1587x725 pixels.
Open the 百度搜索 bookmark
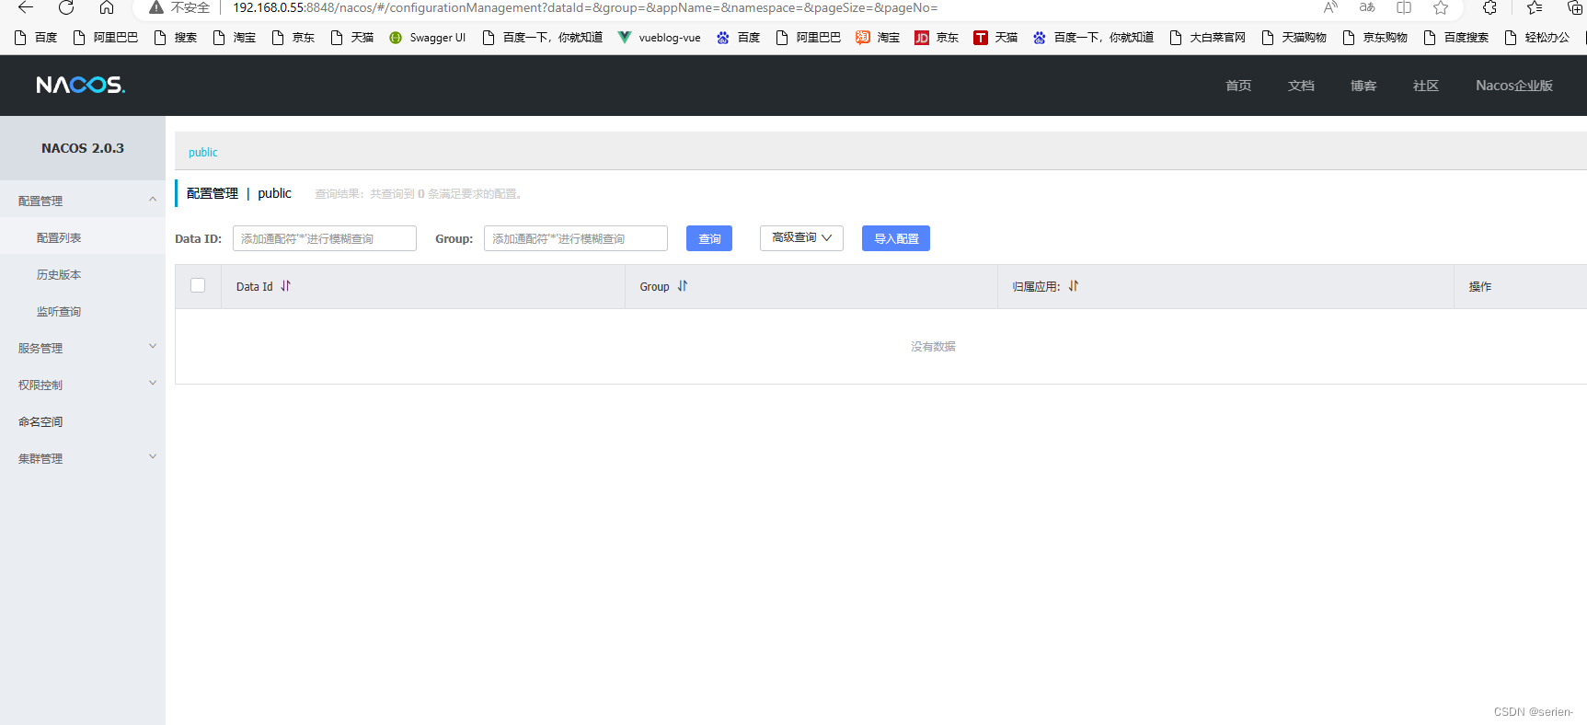point(1455,38)
